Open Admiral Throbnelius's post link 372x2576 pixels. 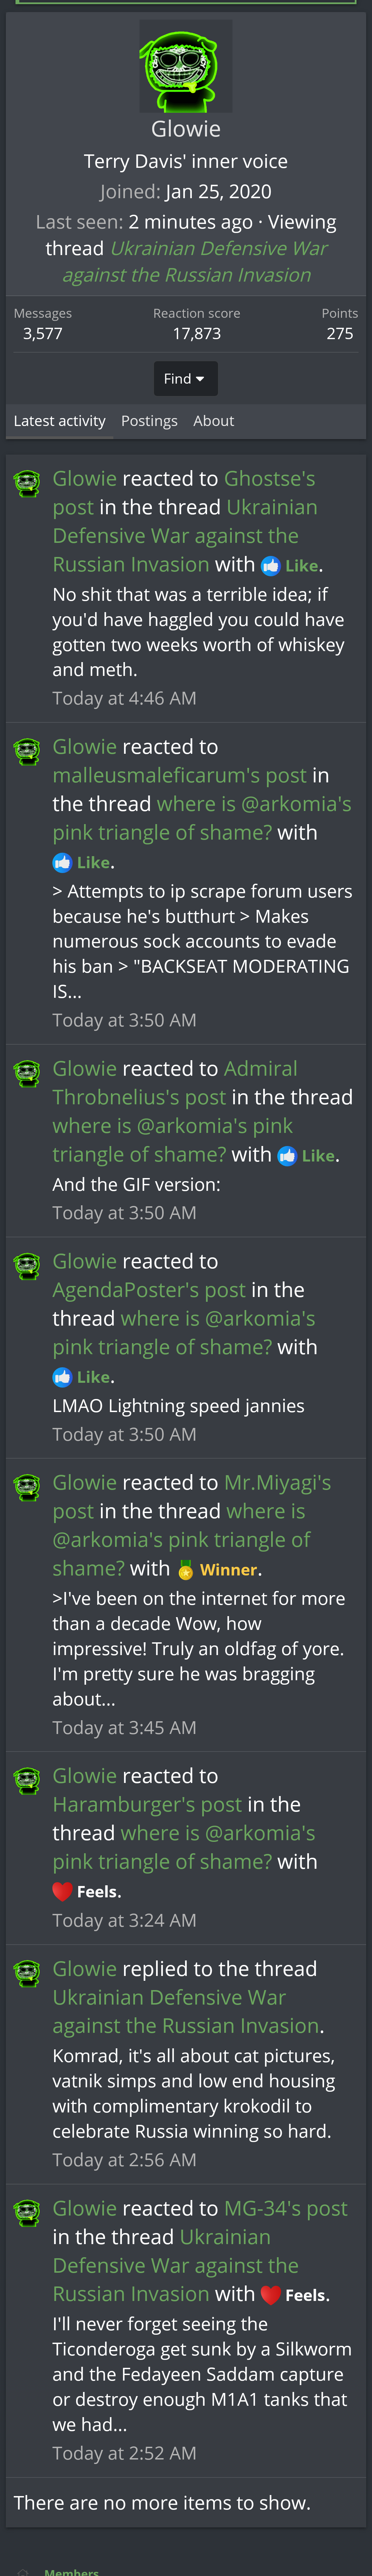(175, 1083)
